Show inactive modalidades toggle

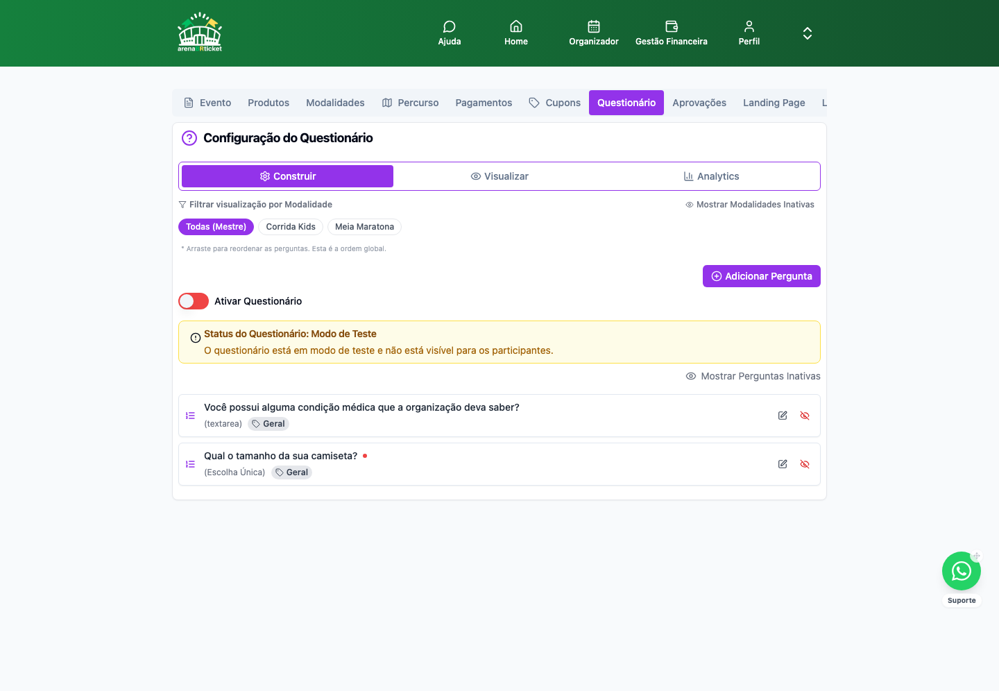(x=750, y=205)
